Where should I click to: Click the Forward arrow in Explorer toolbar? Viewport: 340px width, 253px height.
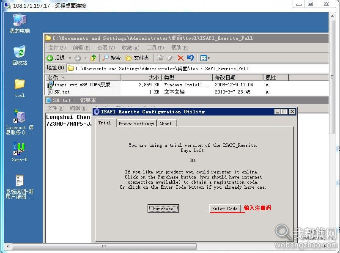point(77,58)
